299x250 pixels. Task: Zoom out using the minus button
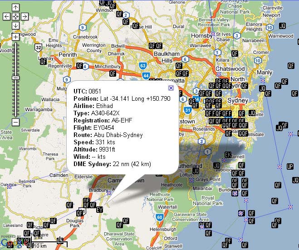[15, 122]
